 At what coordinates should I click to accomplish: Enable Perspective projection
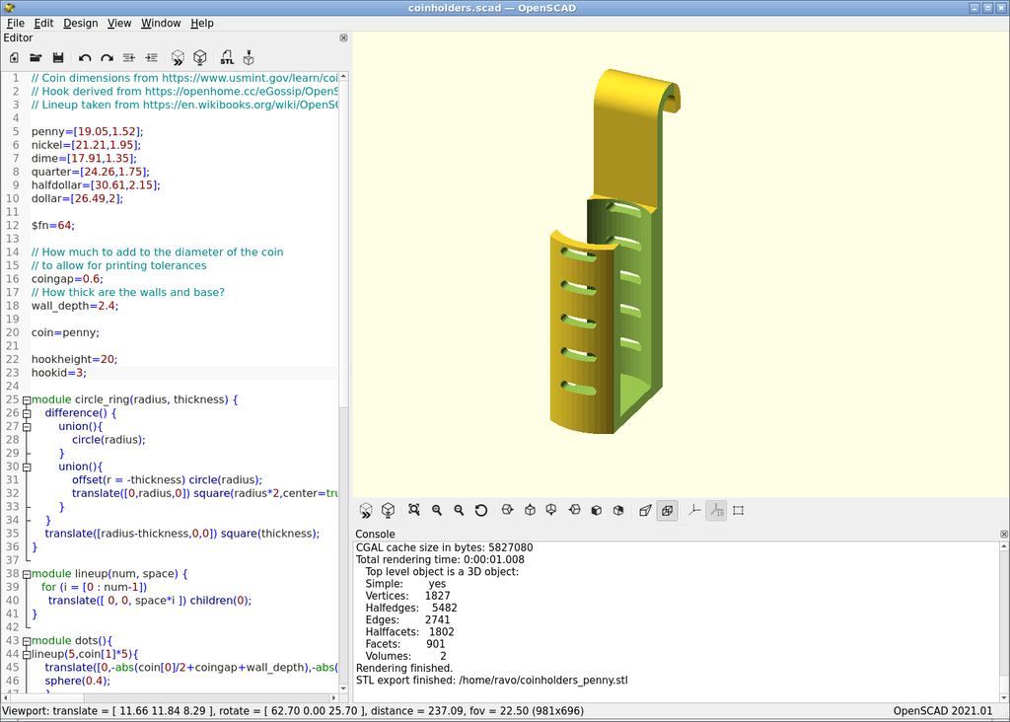pos(645,510)
